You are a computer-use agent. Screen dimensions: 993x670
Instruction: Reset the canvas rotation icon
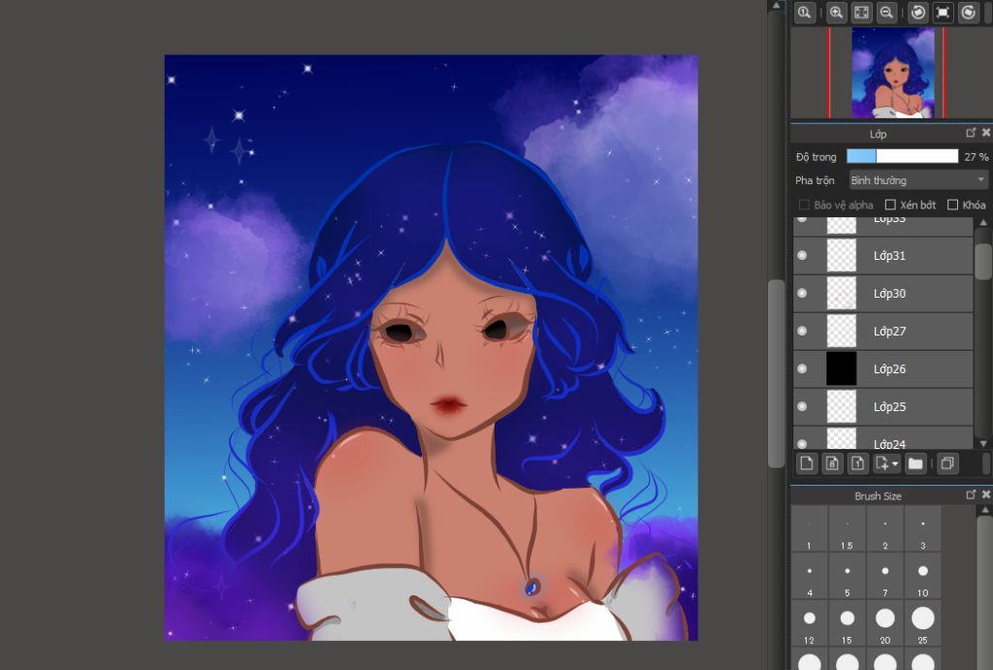(943, 13)
